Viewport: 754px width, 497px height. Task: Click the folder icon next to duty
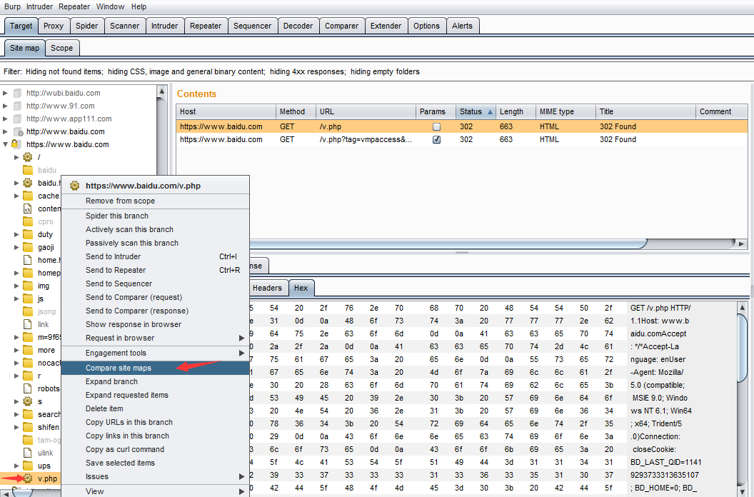[28, 234]
